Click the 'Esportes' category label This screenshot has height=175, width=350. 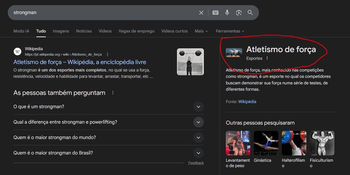click(254, 58)
